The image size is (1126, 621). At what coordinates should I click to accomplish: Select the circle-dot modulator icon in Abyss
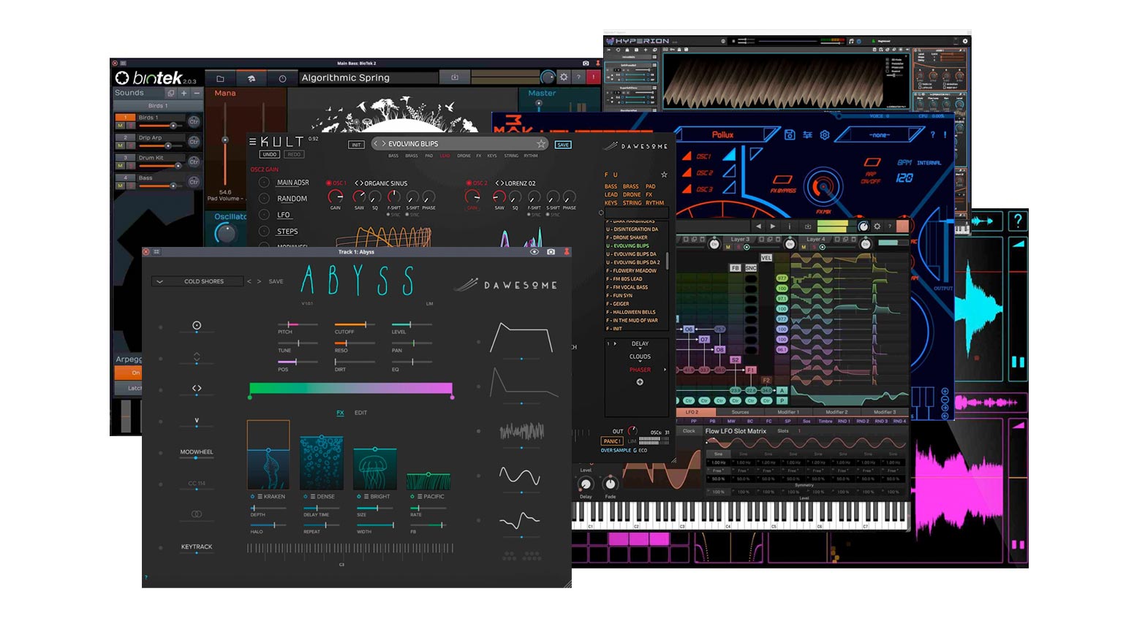197,325
